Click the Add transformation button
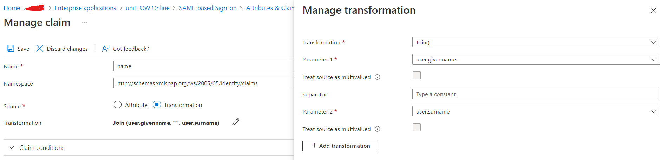 click(341, 146)
